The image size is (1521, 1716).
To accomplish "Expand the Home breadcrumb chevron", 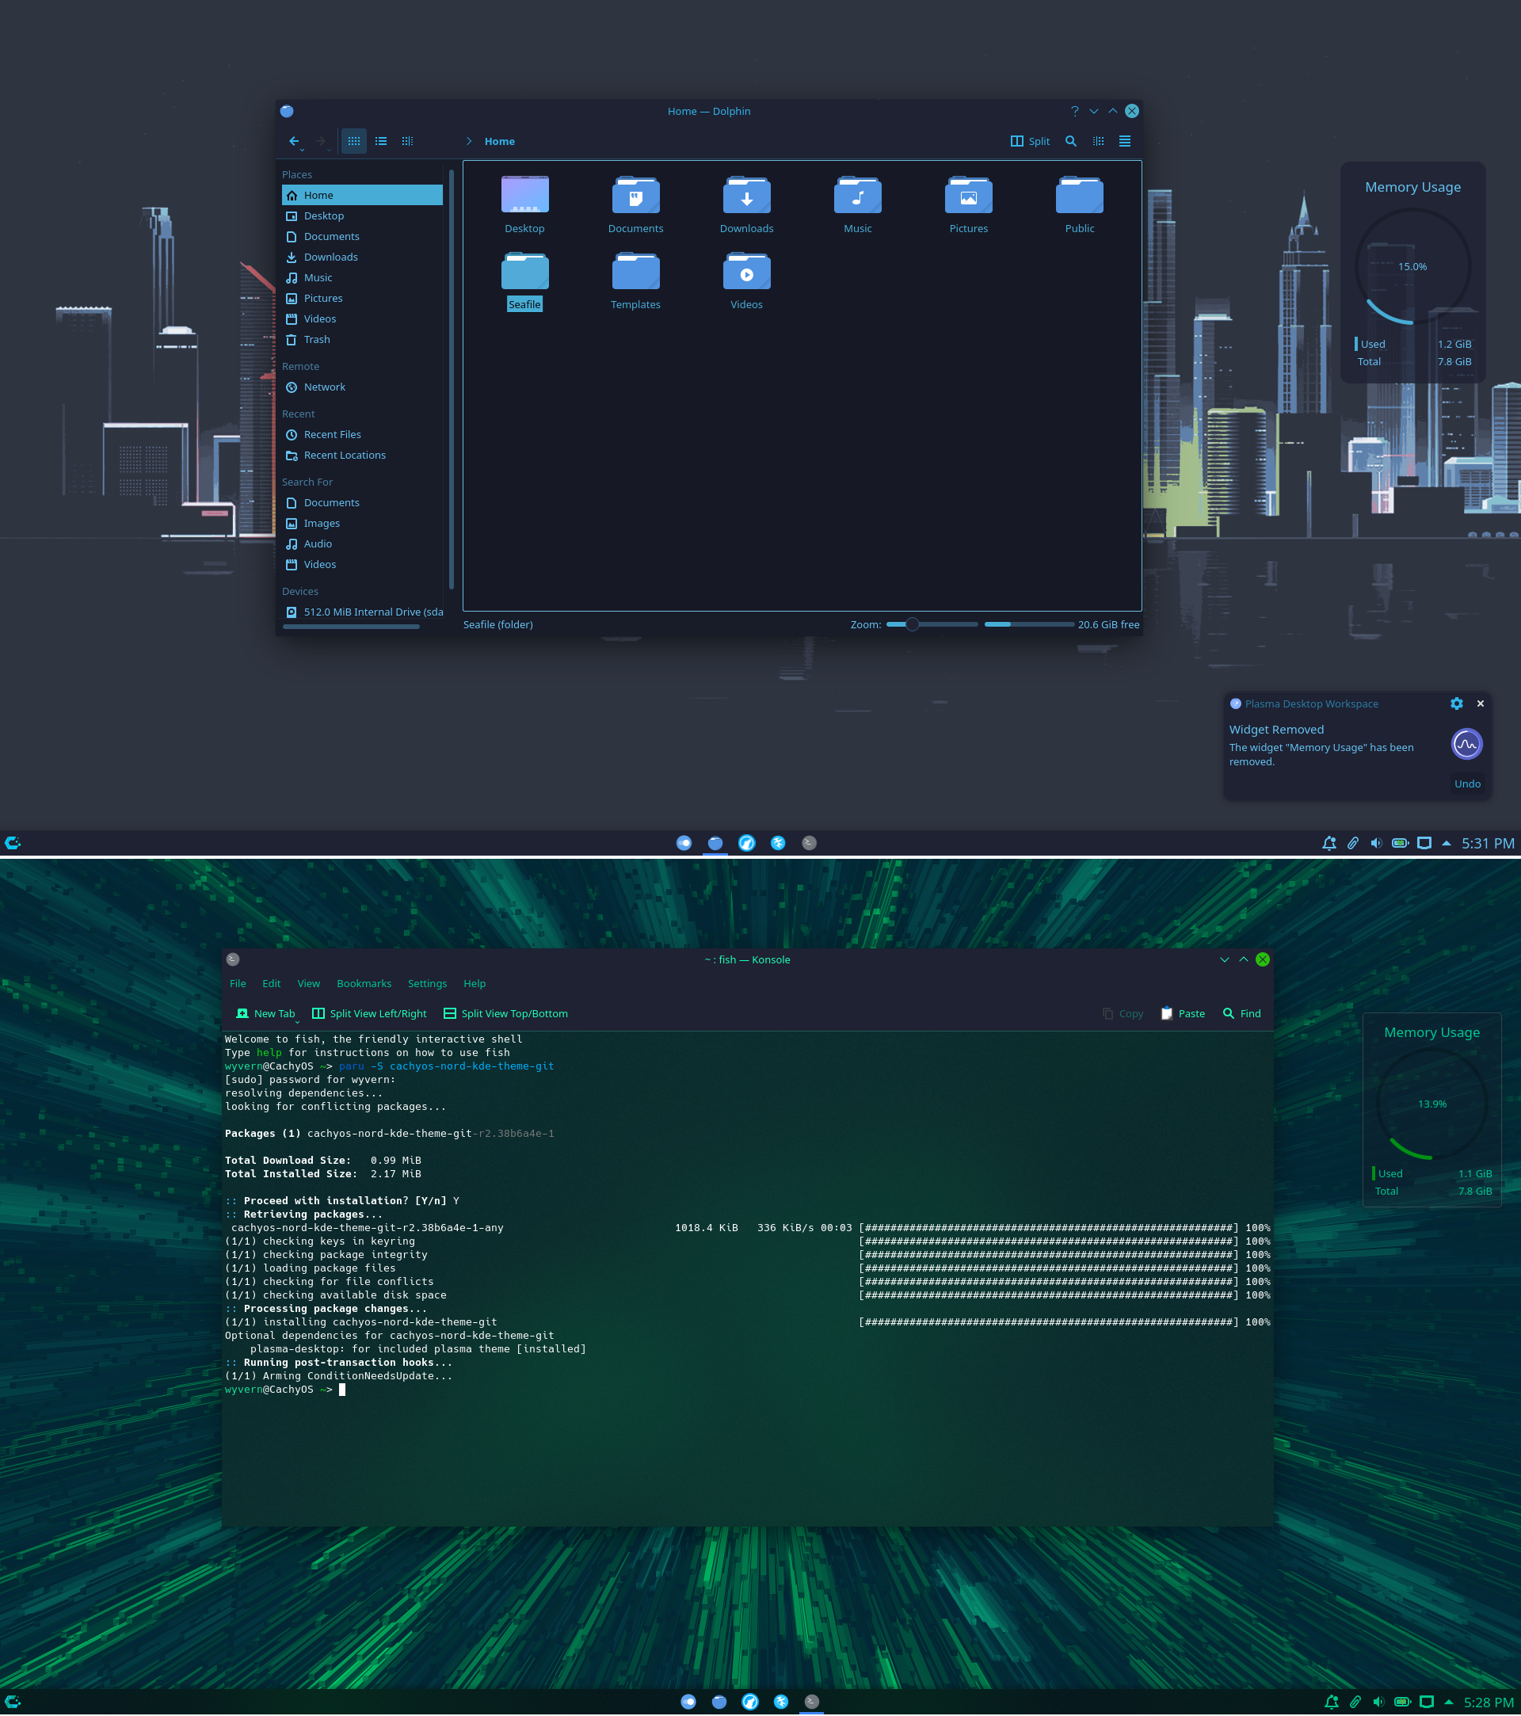I will coord(468,141).
